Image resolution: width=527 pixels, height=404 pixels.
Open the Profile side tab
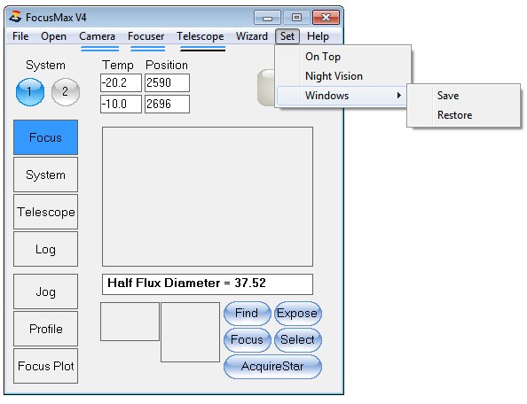point(46,329)
